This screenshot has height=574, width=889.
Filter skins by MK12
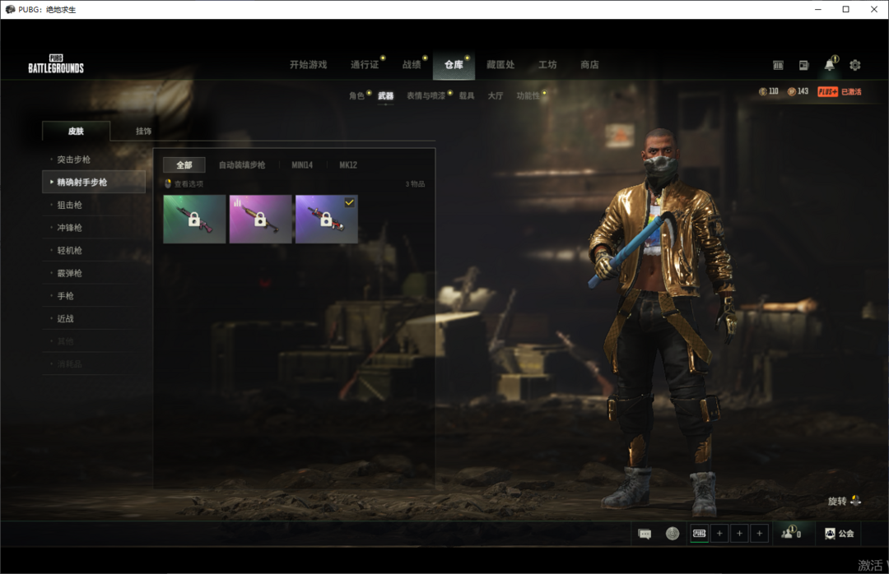(x=348, y=165)
